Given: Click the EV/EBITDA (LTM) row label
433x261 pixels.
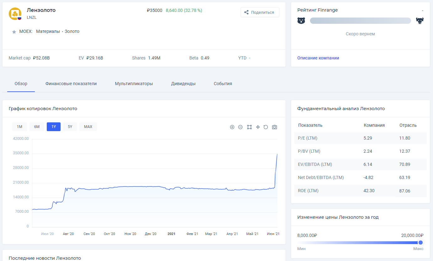Looking at the screenshot, I should click(315, 164).
